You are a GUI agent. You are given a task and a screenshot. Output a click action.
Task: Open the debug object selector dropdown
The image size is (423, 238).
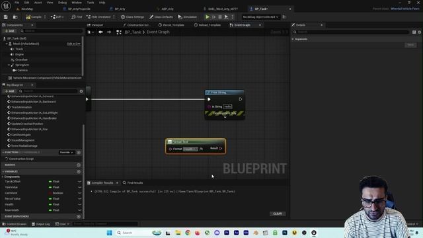tap(260, 17)
